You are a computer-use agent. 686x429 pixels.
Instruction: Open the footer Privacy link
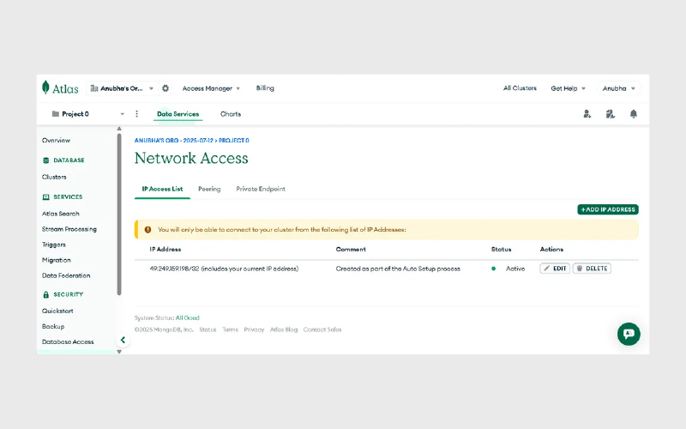click(254, 329)
